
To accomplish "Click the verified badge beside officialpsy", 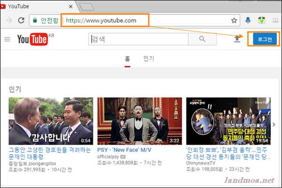I will pyautogui.click(x=123, y=157).
